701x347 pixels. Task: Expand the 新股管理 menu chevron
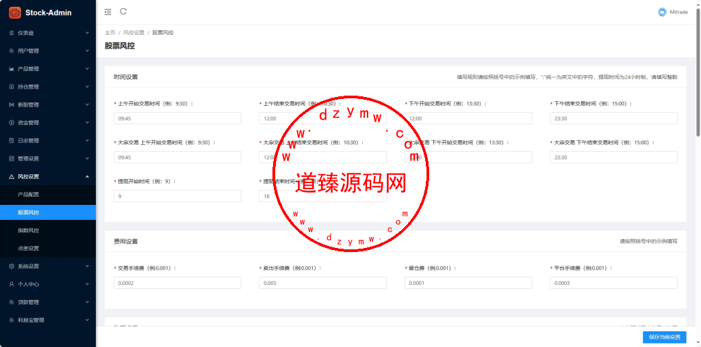click(87, 105)
